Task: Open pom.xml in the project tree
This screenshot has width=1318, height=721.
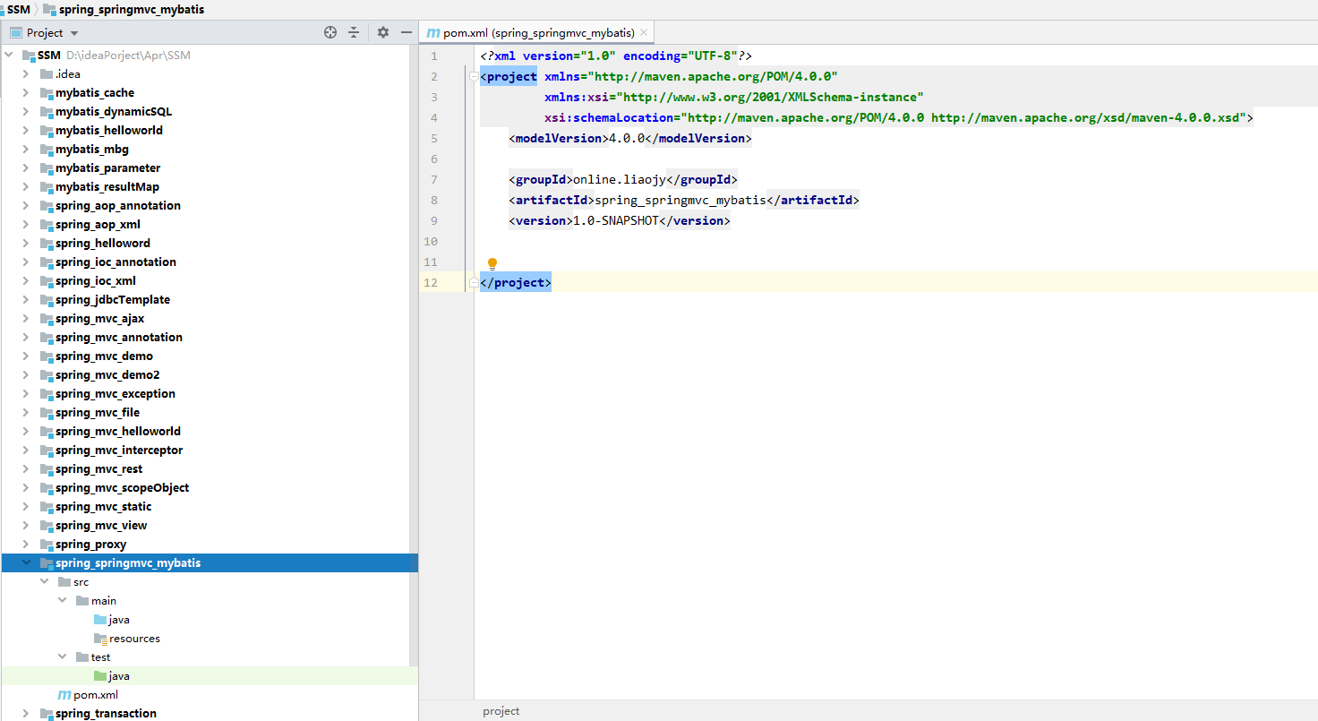Action: coord(96,695)
